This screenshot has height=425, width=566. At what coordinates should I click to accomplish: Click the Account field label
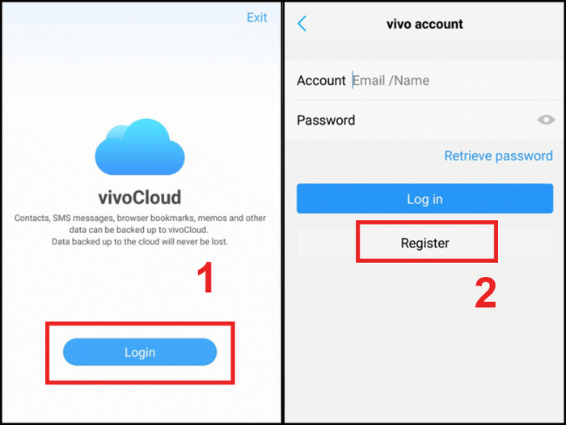coord(321,80)
